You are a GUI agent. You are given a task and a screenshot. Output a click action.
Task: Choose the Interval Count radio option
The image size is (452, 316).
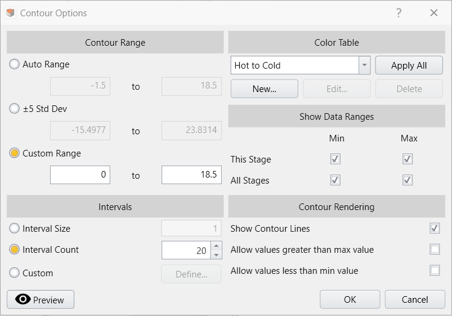coord(14,250)
